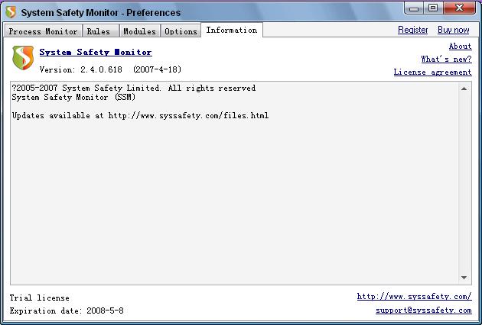Open the About link

(x=460, y=47)
